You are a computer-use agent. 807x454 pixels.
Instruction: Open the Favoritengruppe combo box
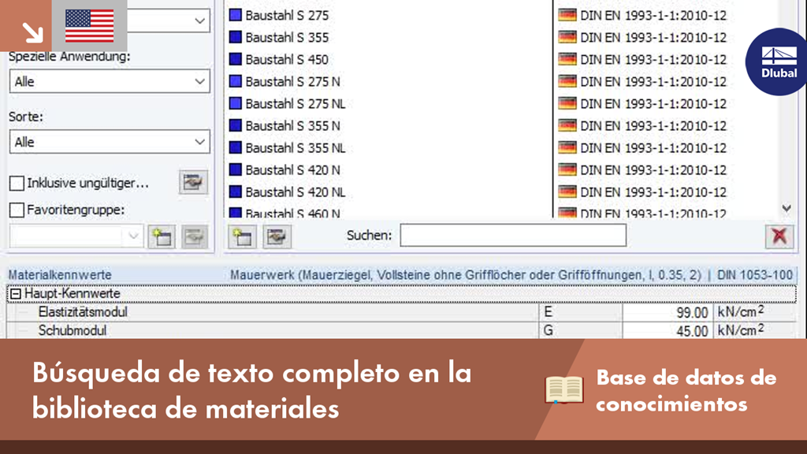tap(76, 236)
